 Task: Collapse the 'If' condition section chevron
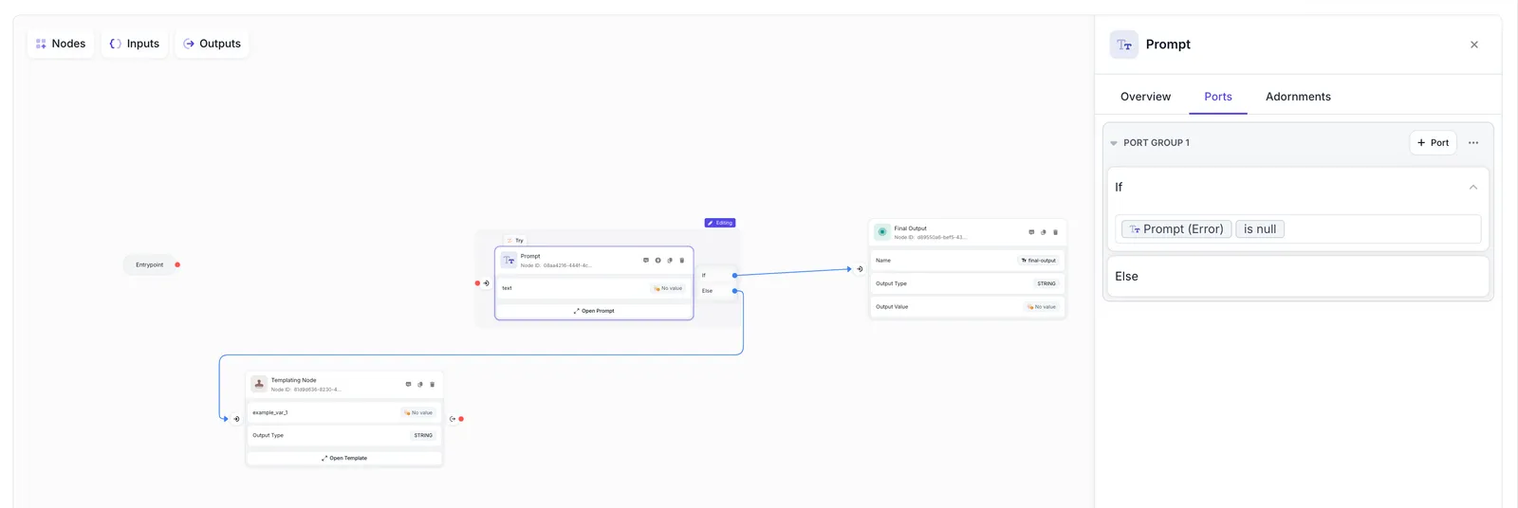(1473, 188)
